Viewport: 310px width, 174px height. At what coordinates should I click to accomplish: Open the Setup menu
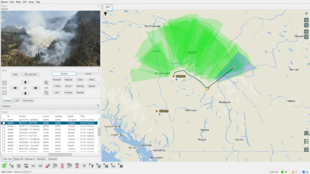pos(31,2)
